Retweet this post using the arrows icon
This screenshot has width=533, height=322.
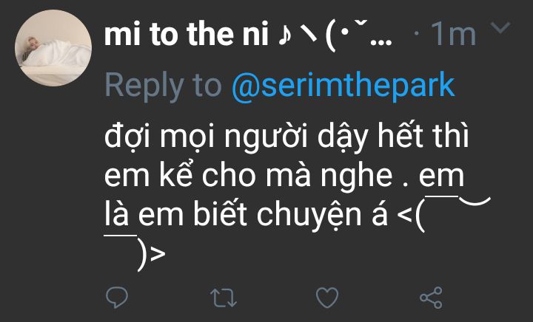coord(221,298)
